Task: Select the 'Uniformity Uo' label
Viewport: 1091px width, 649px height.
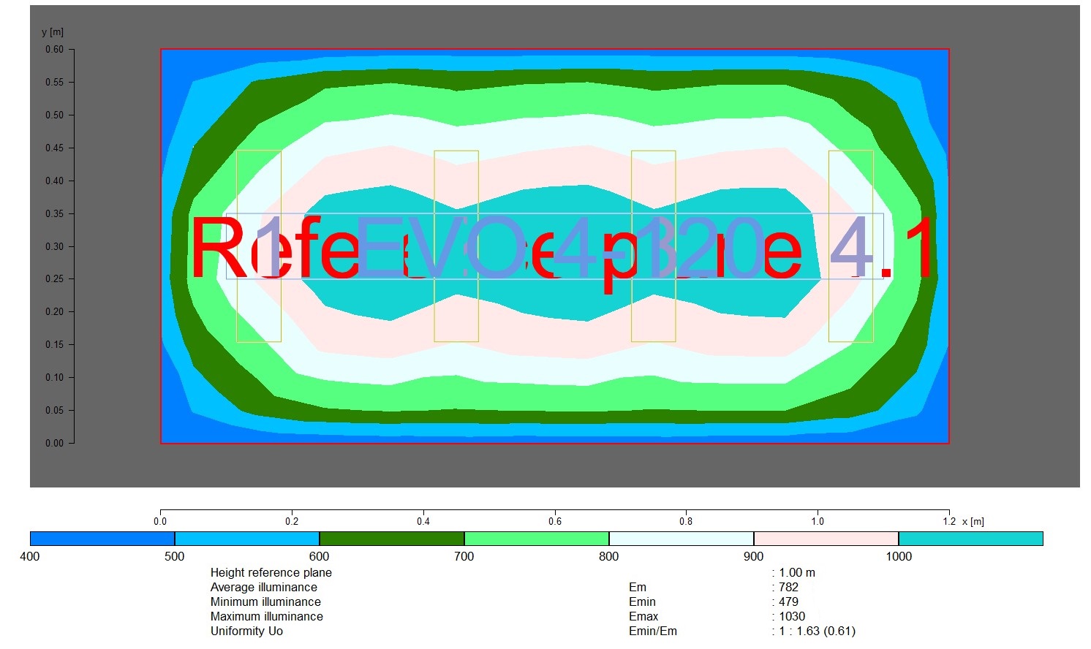Action: (x=246, y=631)
